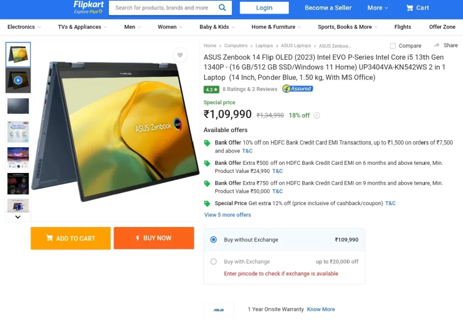Click the price info icon beside 18% off
The width and height of the screenshot is (463, 321).
[x=317, y=115]
